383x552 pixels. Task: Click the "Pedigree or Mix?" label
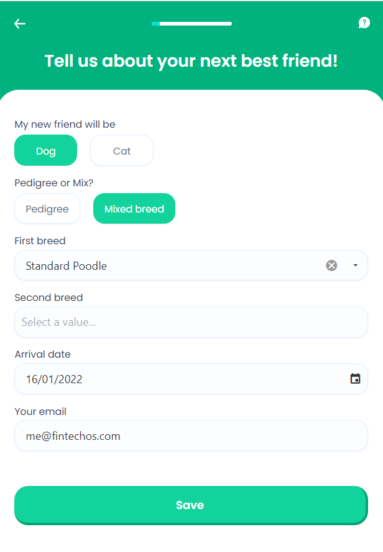tap(54, 183)
